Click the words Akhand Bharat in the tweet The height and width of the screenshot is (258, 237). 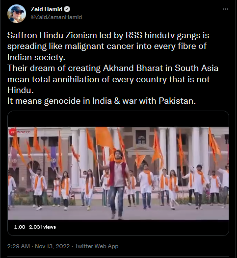click(133, 68)
